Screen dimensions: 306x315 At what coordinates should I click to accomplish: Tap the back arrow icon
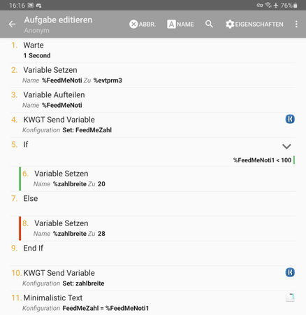(12, 24)
